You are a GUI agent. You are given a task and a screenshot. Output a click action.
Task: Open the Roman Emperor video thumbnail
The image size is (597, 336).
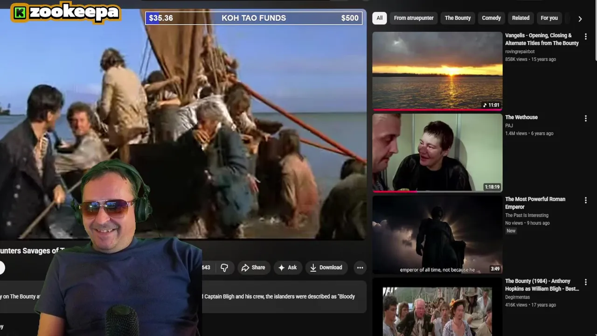click(437, 235)
